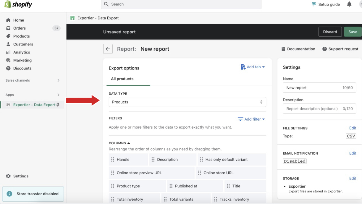362x204 pixels.
Task: Open the Add filter dropdown
Action: click(x=252, y=119)
